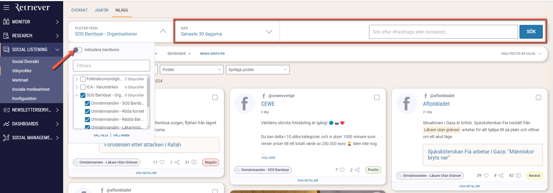Viewport: 553px width, 193px height.
Task: Switch to the Inlägg tab
Action: (x=122, y=10)
